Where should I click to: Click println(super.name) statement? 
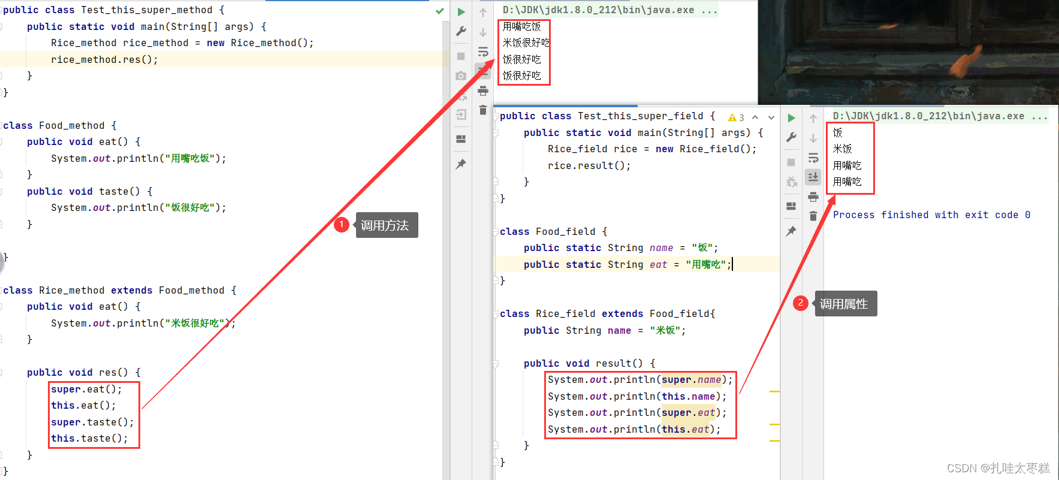click(x=640, y=379)
